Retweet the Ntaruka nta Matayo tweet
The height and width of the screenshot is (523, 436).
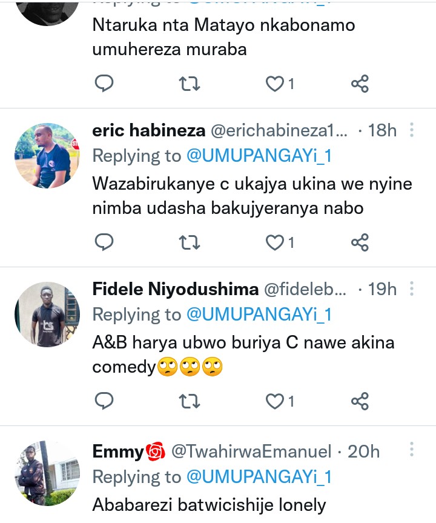tap(190, 84)
